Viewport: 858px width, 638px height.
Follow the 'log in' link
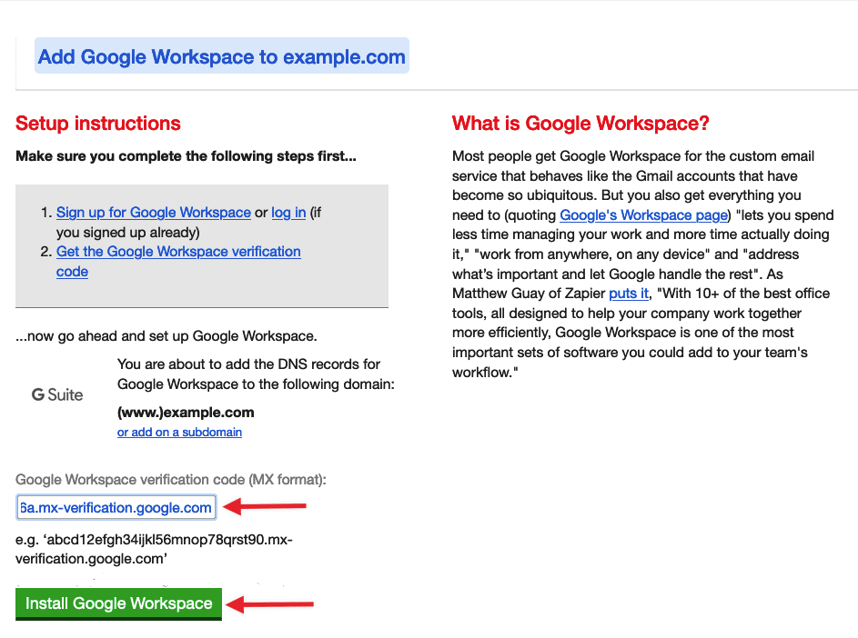[288, 212]
